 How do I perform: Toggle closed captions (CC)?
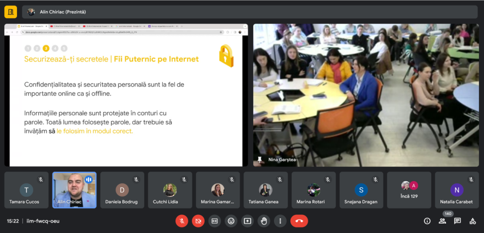coord(215,221)
